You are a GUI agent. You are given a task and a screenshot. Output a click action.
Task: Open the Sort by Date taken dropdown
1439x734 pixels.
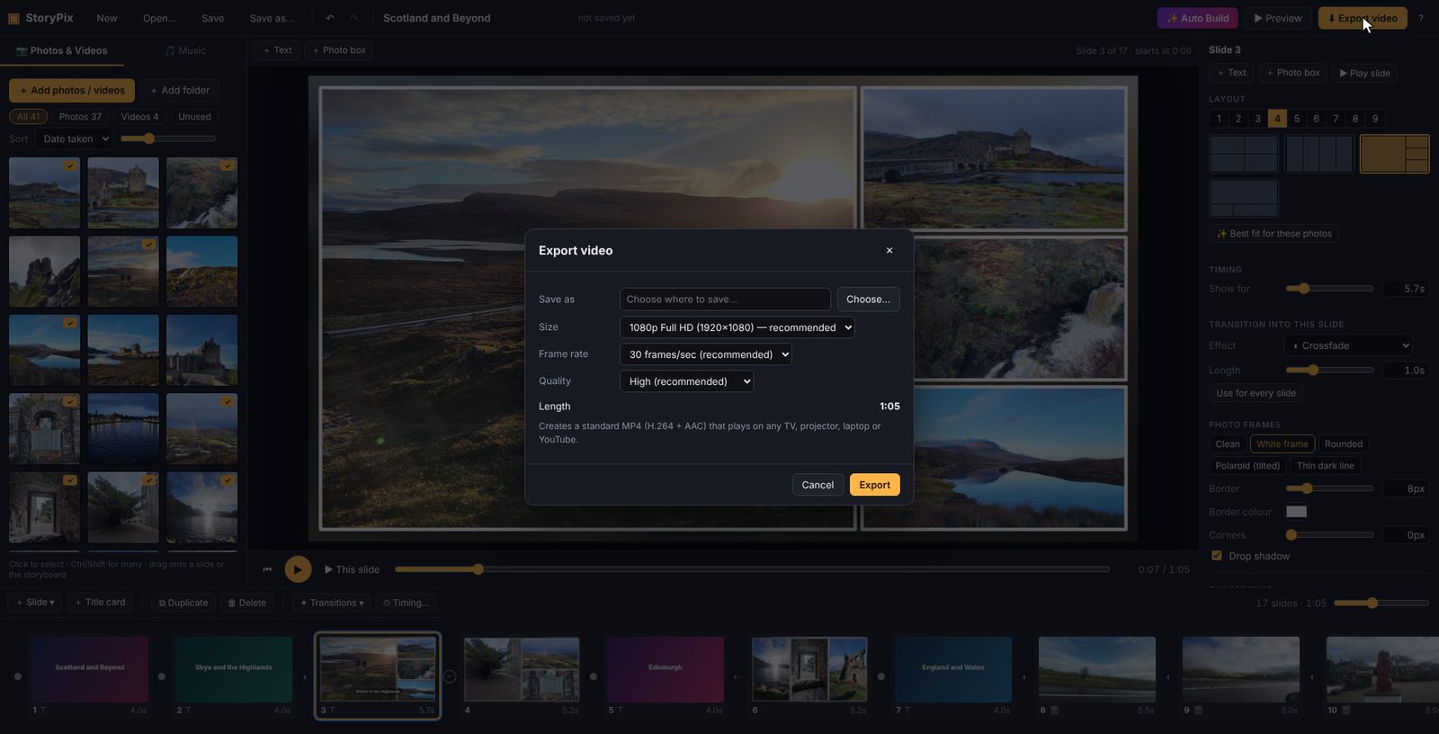tap(74, 139)
